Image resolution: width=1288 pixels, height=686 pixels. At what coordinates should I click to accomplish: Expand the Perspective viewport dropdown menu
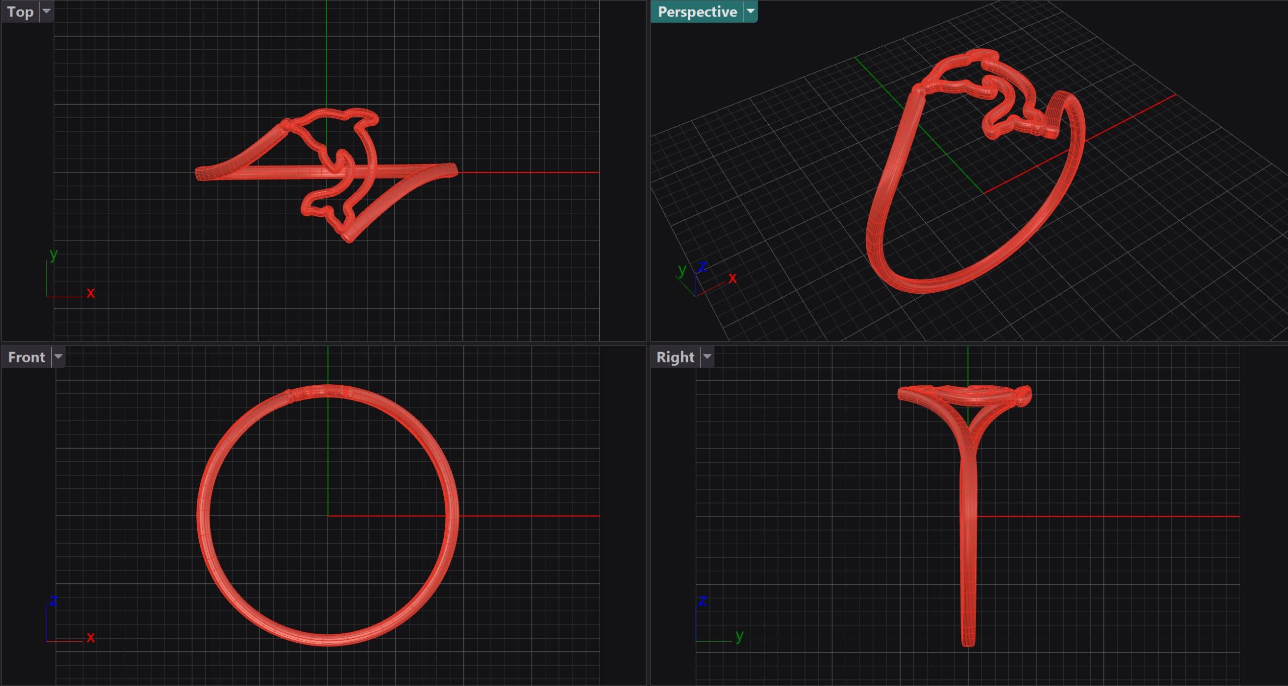coord(751,11)
